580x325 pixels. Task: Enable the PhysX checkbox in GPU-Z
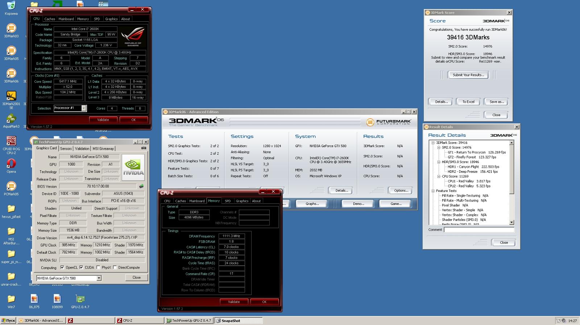(98, 268)
